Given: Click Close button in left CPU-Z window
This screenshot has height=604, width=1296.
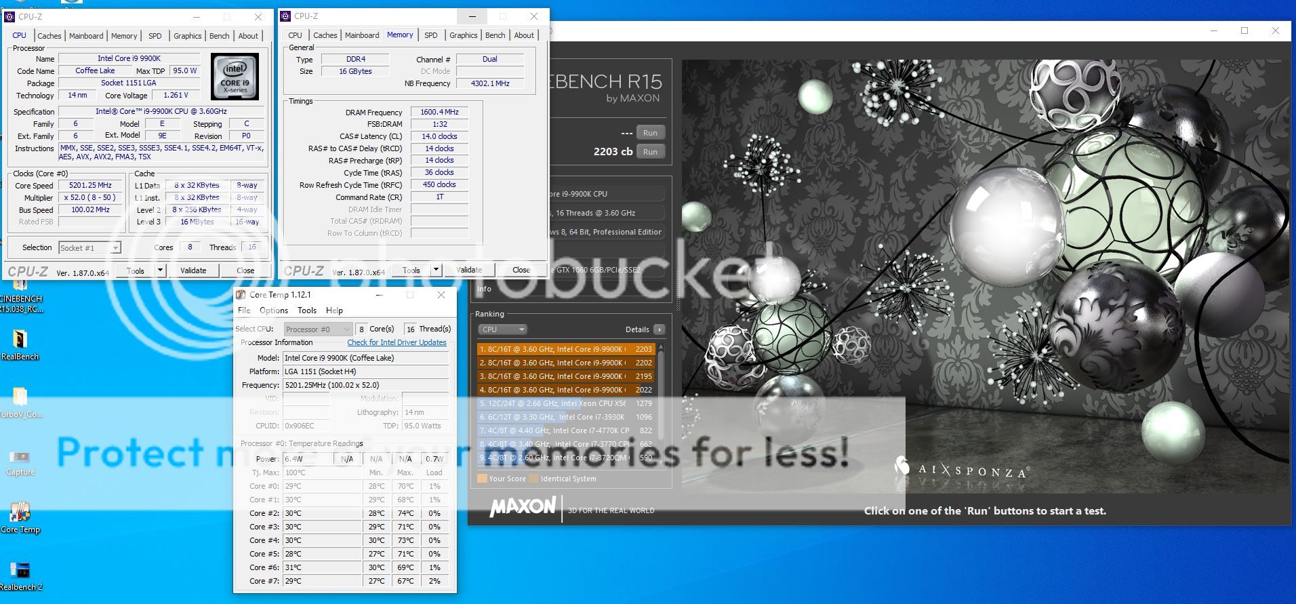Looking at the screenshot, I should (x=245, y=270).
